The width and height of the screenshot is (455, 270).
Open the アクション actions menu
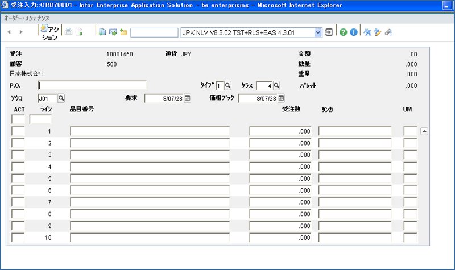pyautogui.click(x=50, y=32)
